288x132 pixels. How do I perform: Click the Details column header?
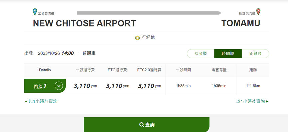pyautogui.click(x=45, y=70)
